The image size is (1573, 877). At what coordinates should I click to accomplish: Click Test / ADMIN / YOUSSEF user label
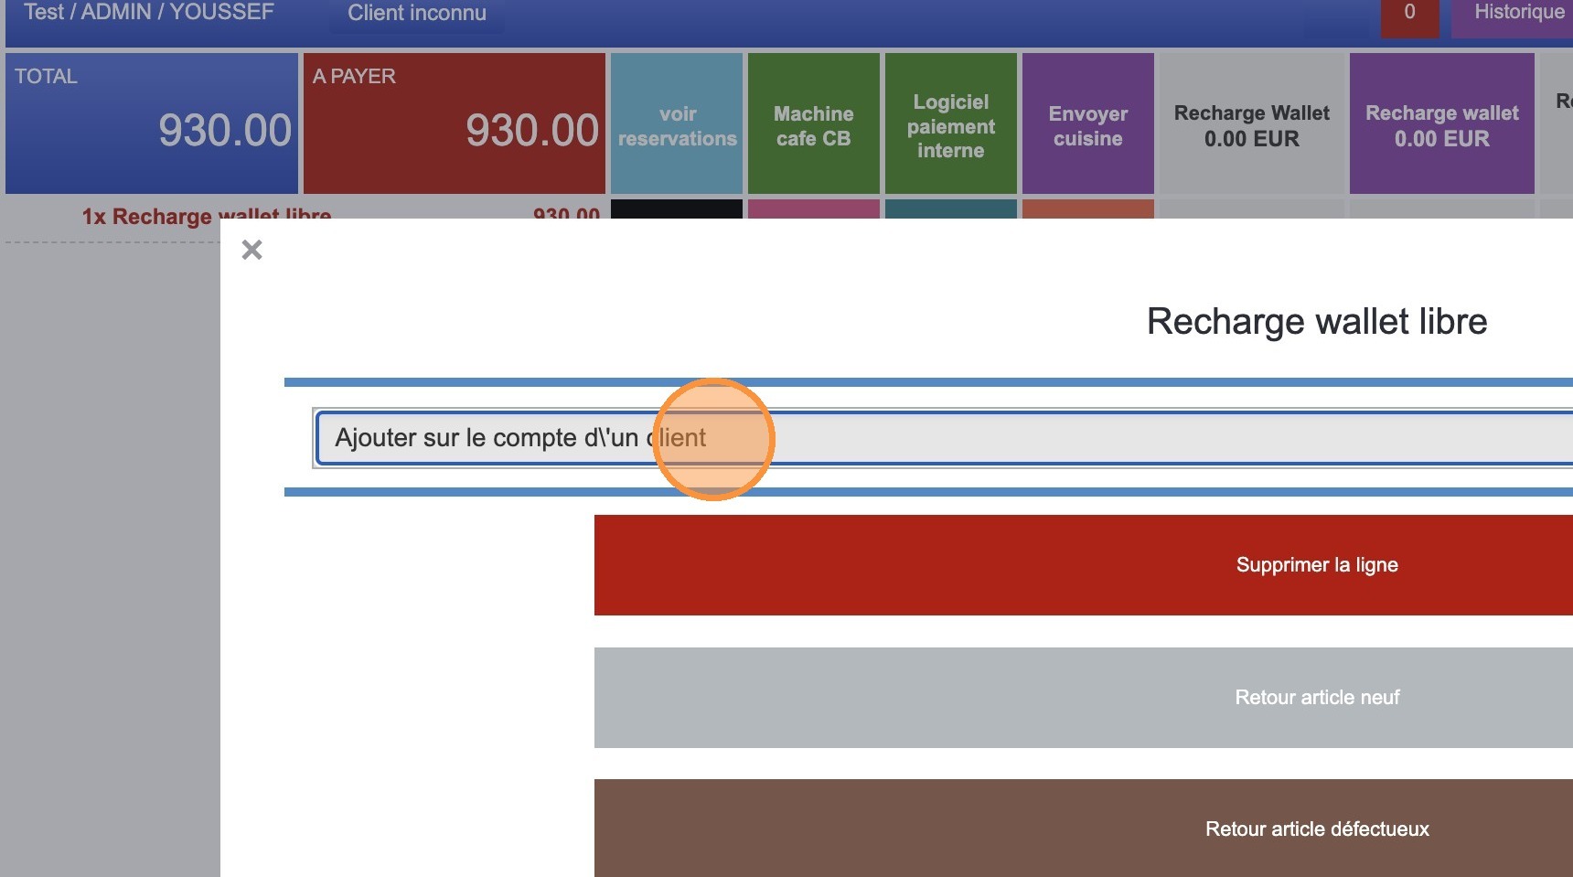(x=149, y=13)
